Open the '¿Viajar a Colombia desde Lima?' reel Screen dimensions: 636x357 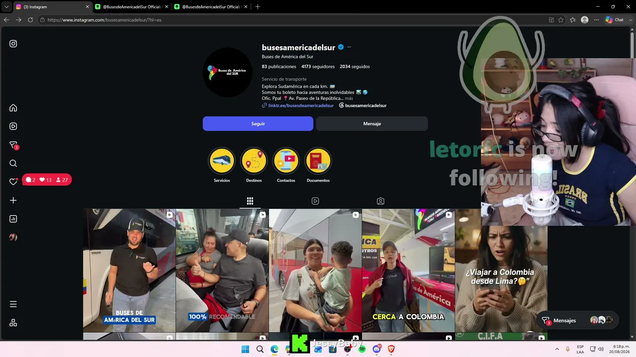pos(501,270)
